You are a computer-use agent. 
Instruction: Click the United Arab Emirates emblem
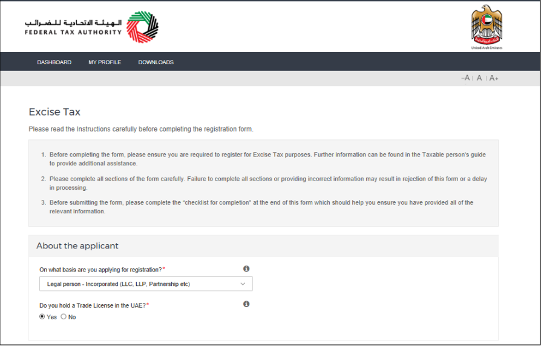coord(487,27)
